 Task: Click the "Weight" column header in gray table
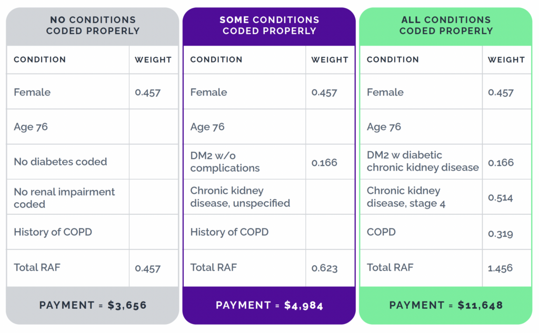point(153,60)
